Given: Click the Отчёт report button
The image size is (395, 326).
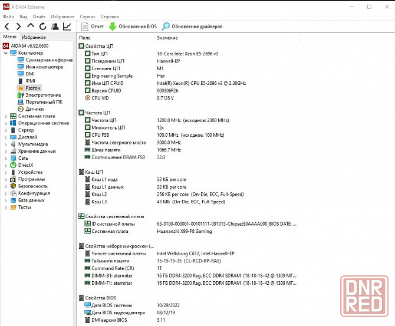Looking at the screenshot, I should (x=93, y=27).
